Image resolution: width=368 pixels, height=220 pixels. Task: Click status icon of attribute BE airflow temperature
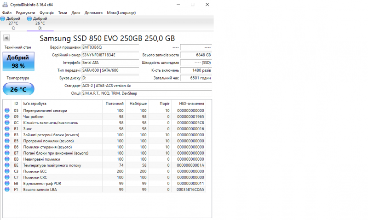(x=7, y=165)
